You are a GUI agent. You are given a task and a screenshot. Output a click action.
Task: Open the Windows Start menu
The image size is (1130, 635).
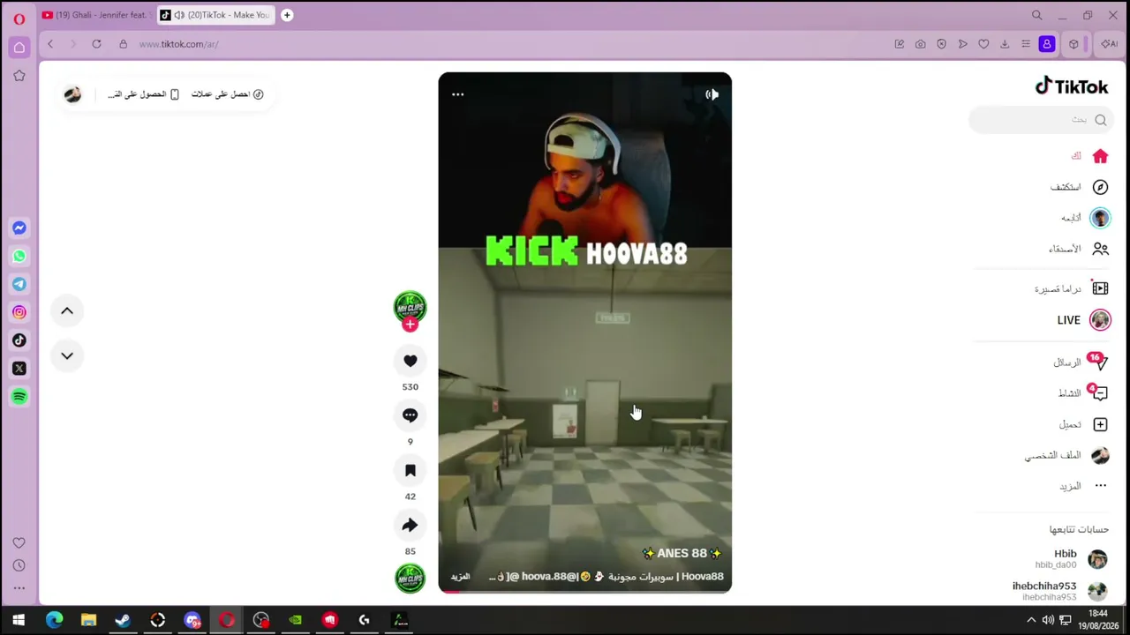18,620
